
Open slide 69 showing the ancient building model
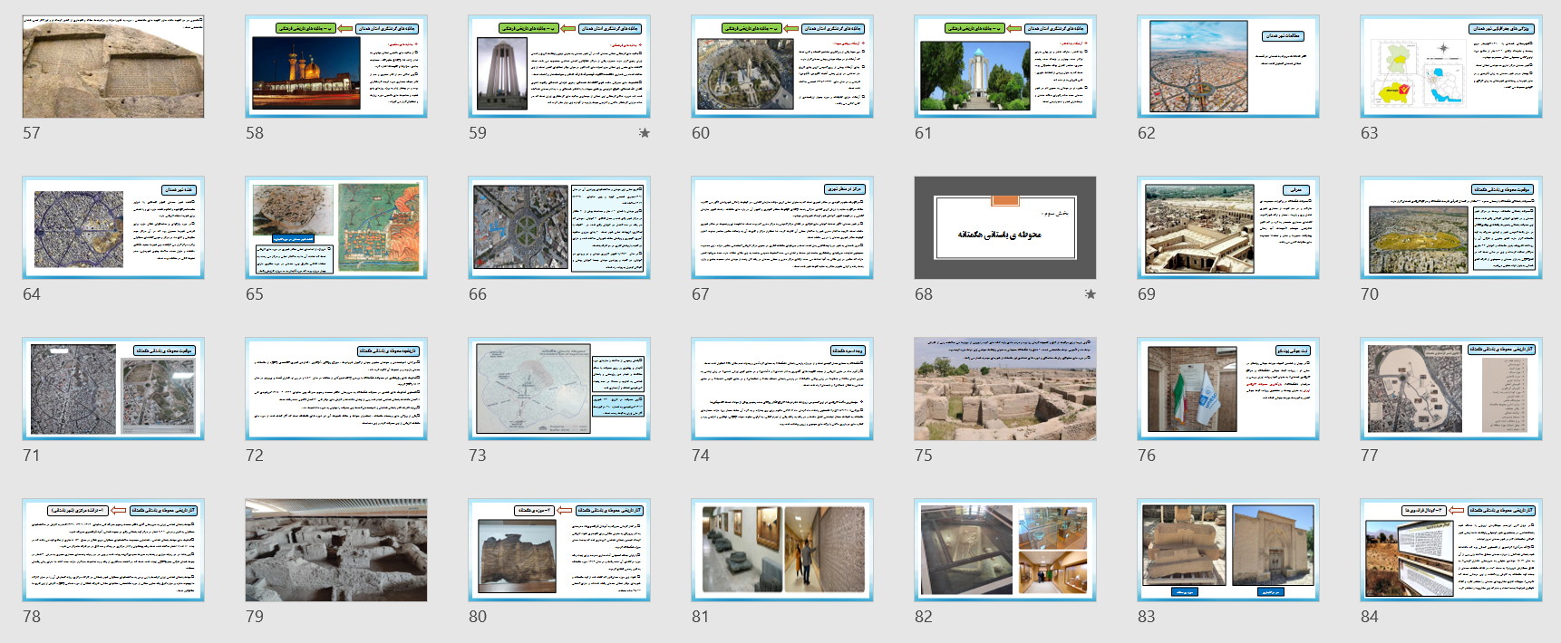point(1228,227)
